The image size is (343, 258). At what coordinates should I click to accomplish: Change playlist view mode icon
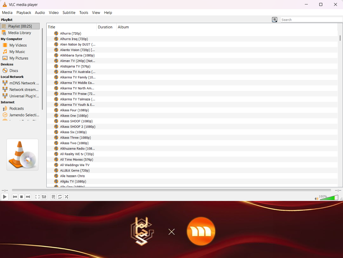[274, 20]
